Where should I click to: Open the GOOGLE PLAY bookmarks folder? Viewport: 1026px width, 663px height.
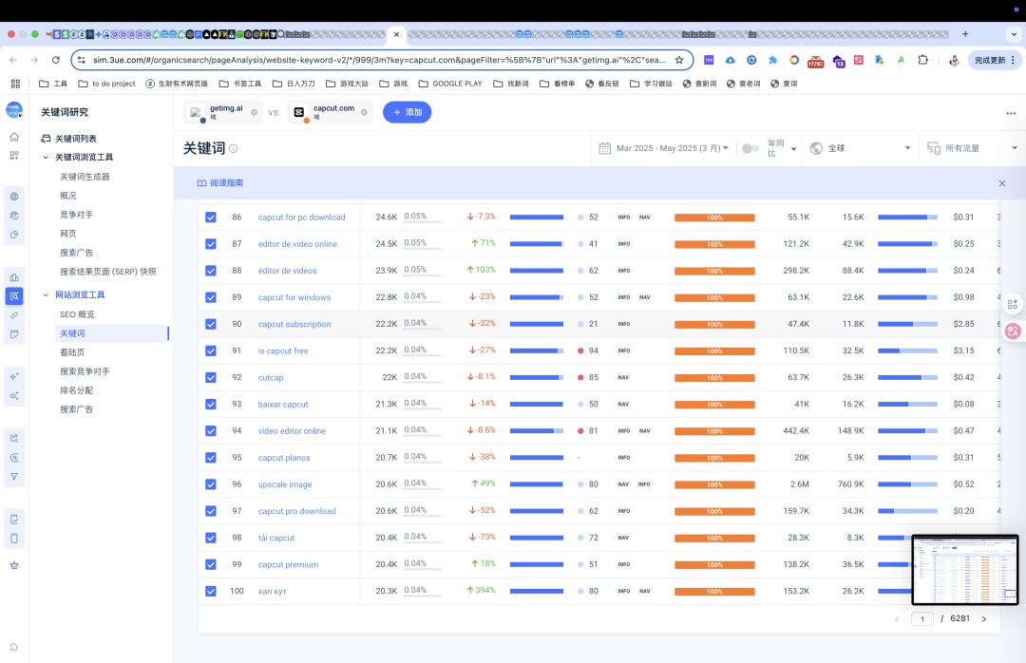coord(450,84)
